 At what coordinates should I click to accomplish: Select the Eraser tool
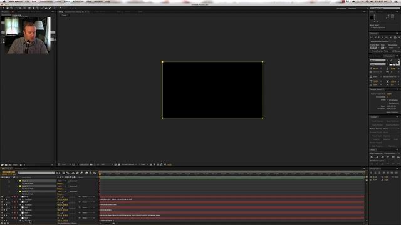pos(50,8)
